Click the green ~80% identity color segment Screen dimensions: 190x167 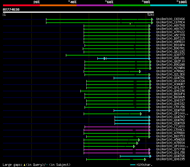coord(132,5)
